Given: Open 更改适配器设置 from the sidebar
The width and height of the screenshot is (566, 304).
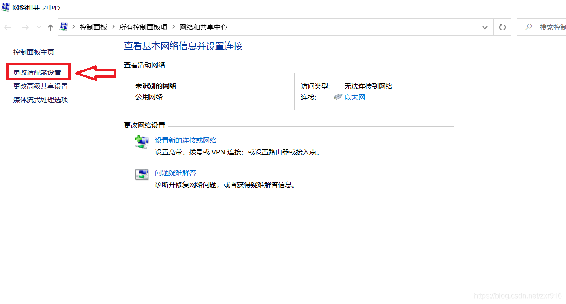Looking at the screenshot, I should (38, 72).
